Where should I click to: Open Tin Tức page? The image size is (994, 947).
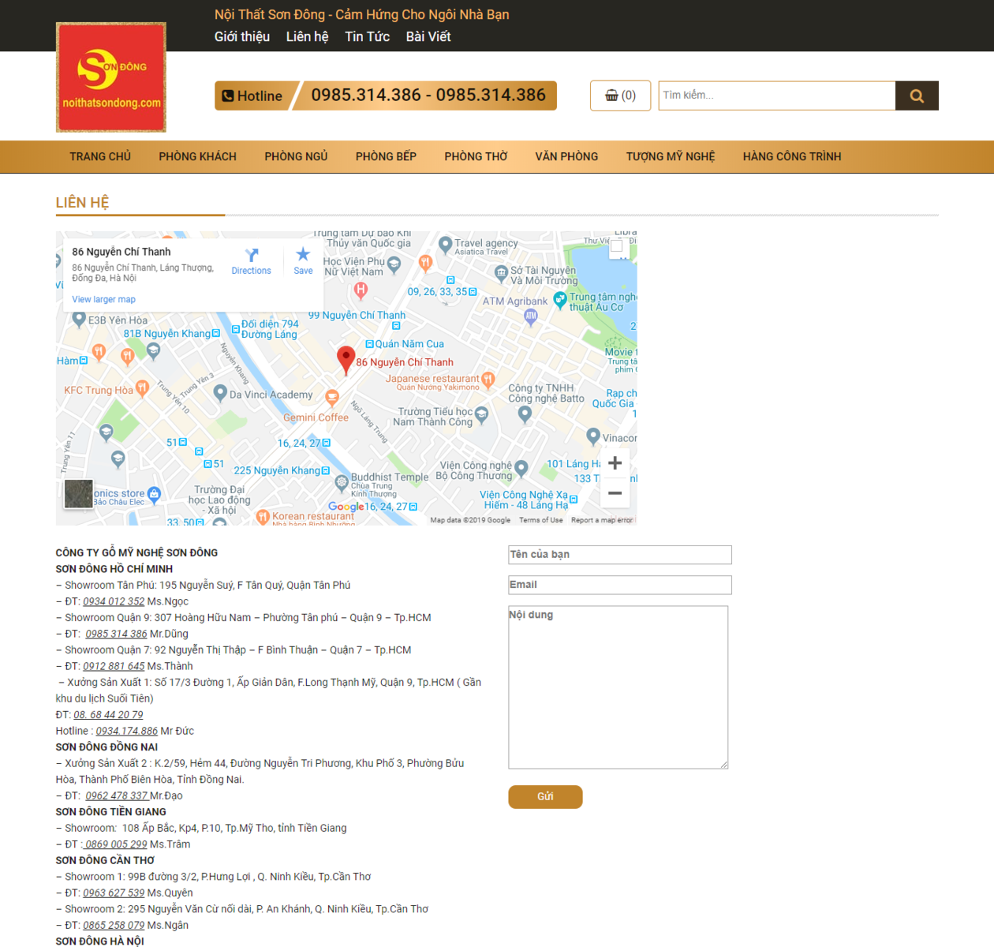367,36
